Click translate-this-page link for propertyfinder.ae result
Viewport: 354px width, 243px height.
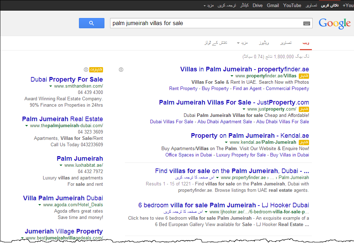pyautogui.click(x=195, y=177)
